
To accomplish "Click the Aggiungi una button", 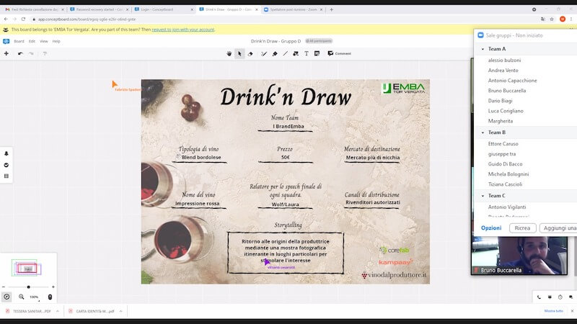I will point(558,228).
